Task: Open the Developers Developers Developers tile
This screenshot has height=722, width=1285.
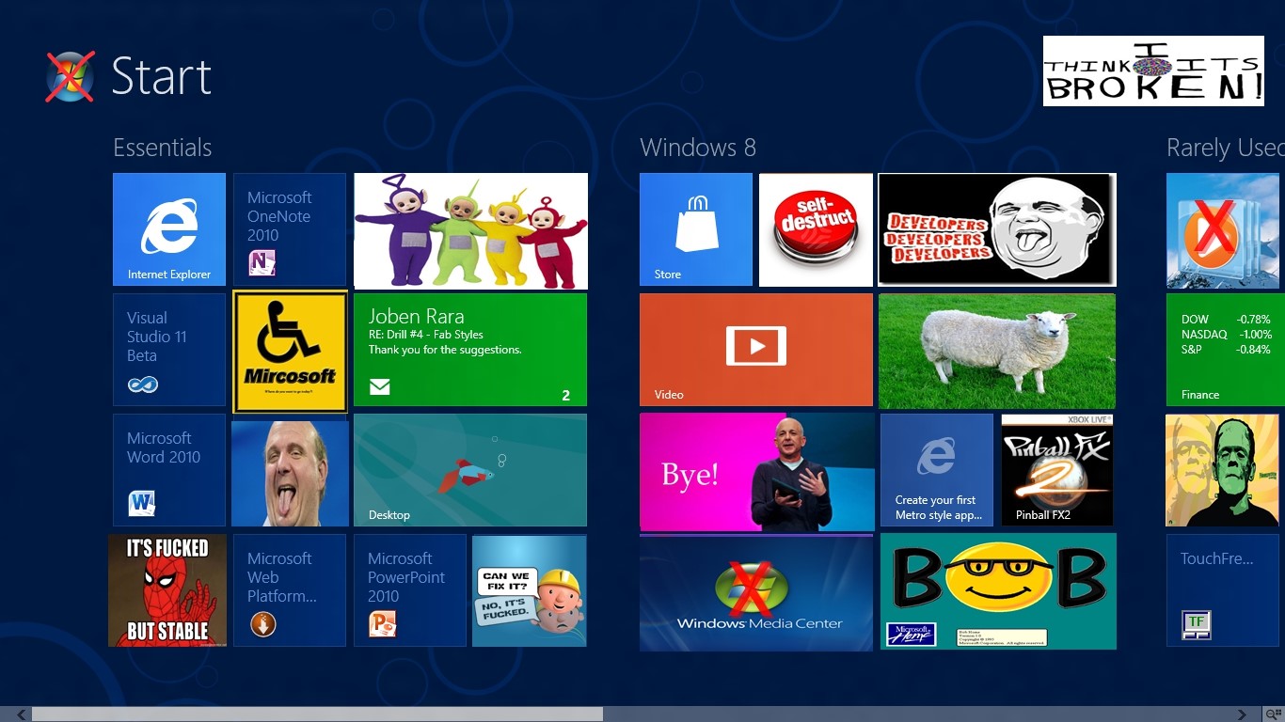Action: [997, 229]
